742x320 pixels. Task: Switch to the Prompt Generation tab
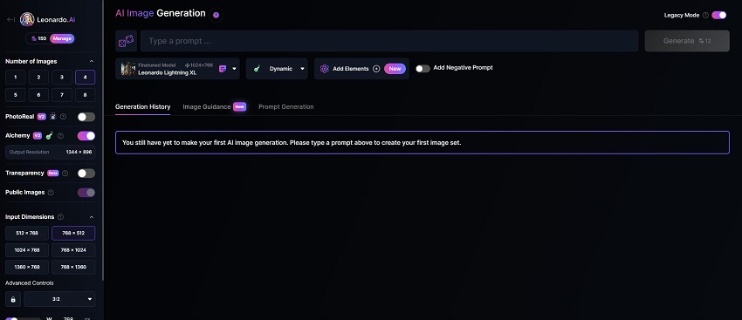click(285, 107)
